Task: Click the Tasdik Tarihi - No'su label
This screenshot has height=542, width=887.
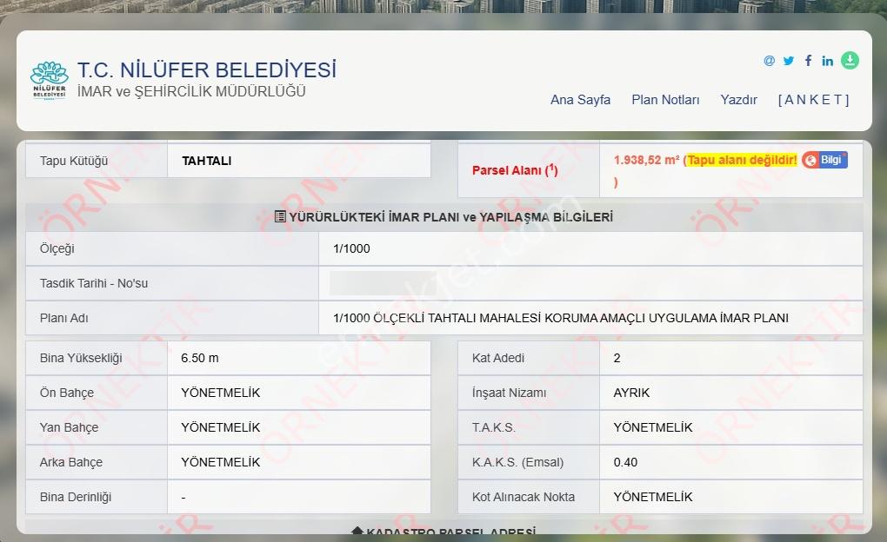Action: point(94,283)
